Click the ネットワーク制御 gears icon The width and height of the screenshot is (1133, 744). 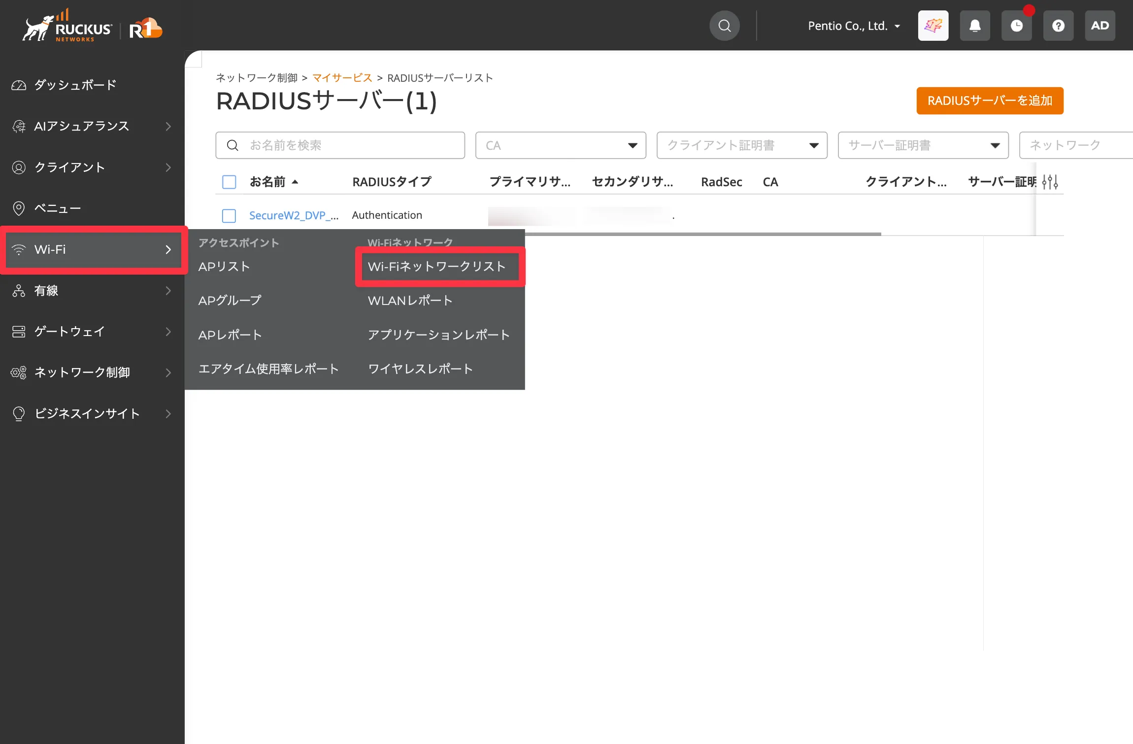pyautogui.click(x=19, y=372)
